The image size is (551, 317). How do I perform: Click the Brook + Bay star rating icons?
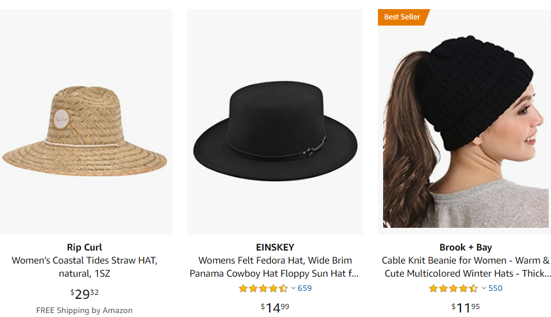click(453, 289)
